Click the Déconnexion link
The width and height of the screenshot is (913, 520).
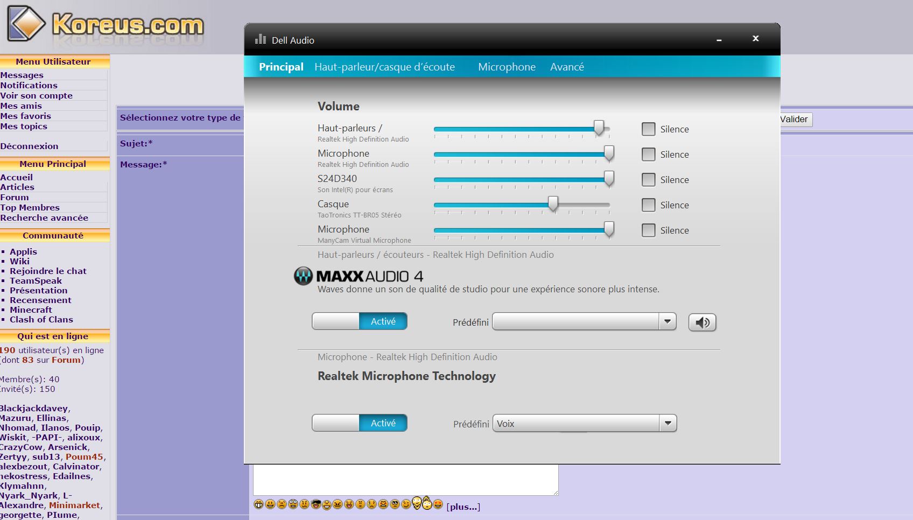point(29,146)
